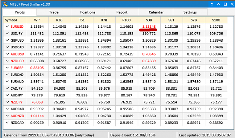235x138 pixels.
Task: Expand the USDJPY row chevron
Action: (7, 33)
